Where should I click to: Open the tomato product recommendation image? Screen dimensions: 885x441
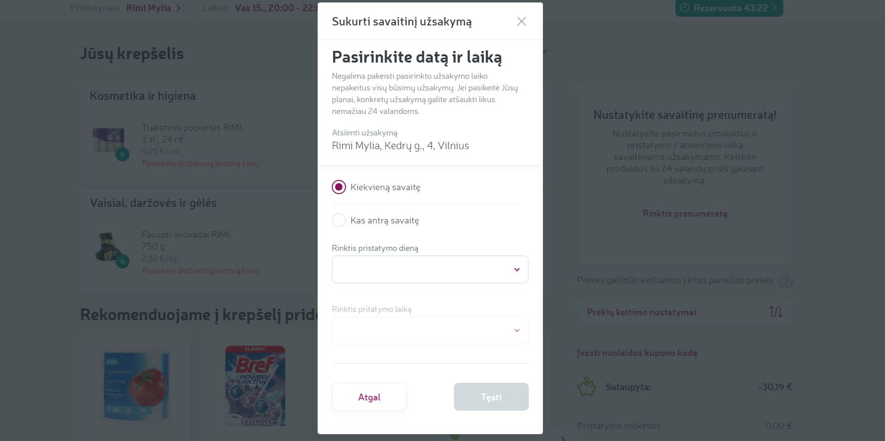pyautogui.click(x=136, y=386)
